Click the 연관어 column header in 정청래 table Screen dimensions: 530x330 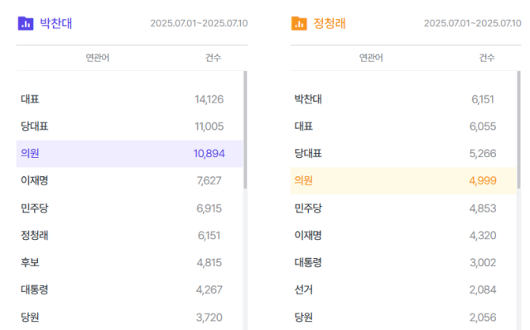(x=371, y=58)
